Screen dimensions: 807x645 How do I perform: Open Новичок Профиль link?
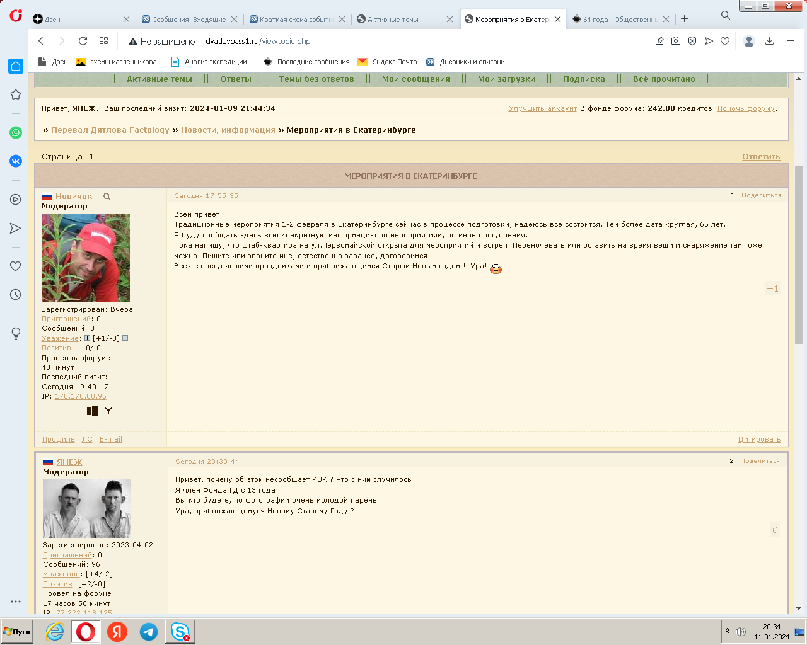(x=58, y=440)
